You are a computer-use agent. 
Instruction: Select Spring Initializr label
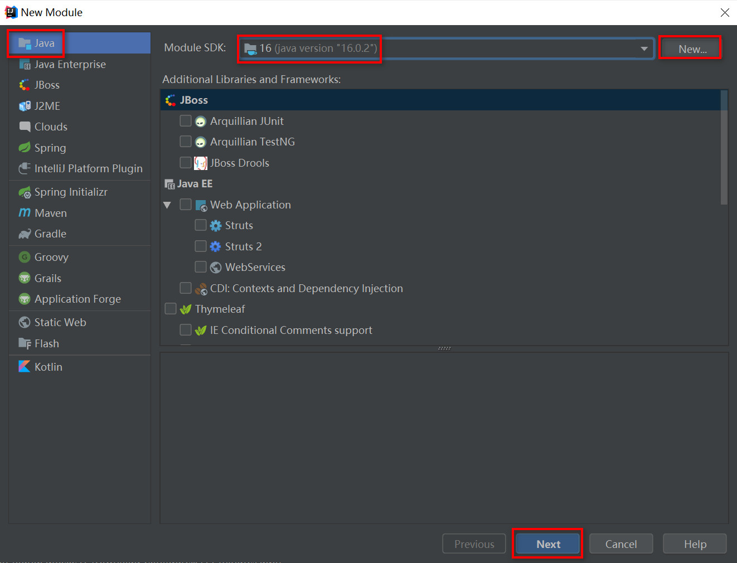coord(71,192)
